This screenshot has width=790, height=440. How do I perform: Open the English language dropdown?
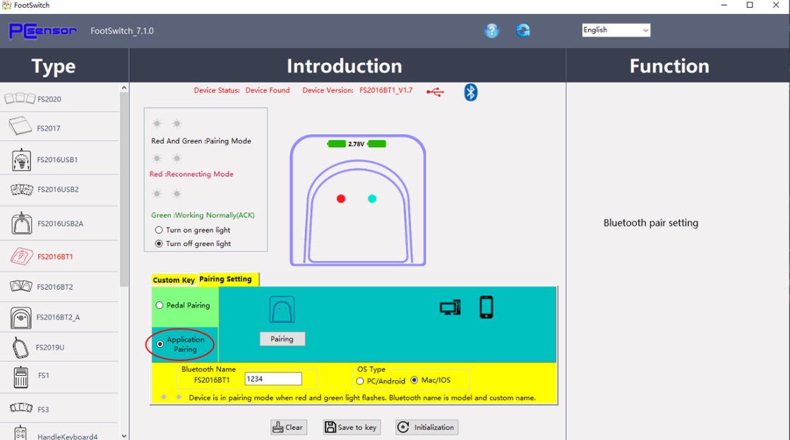[616, 30]
